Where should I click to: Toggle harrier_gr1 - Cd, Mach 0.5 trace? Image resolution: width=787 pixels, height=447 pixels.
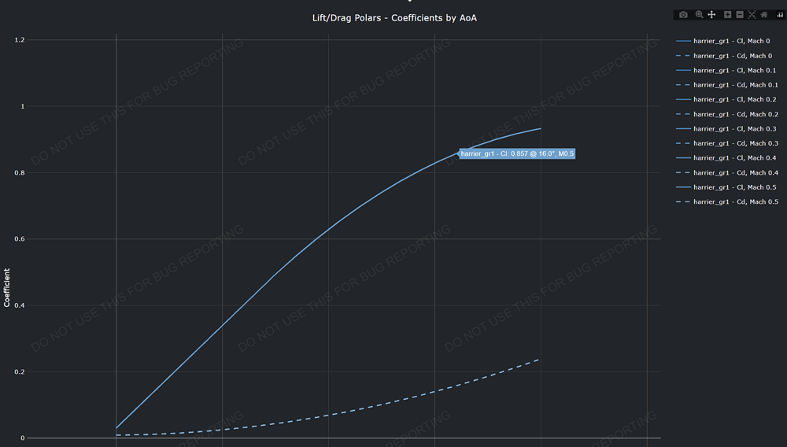[x=726, y=201]
